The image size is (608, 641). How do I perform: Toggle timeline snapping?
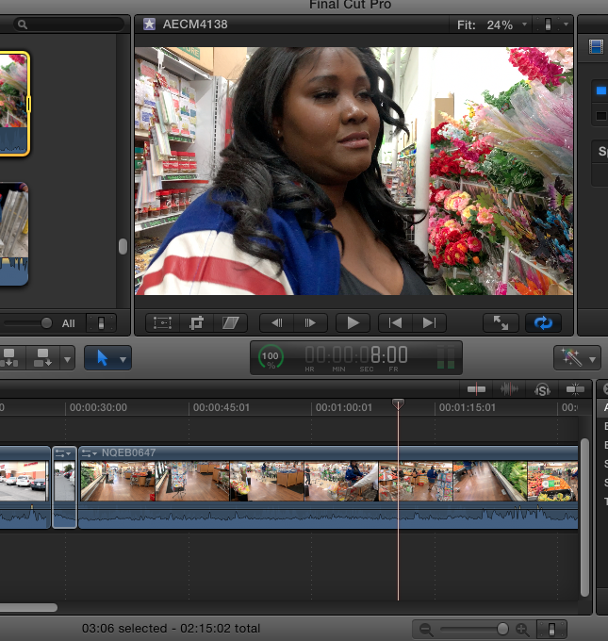[x=575, y=389]
